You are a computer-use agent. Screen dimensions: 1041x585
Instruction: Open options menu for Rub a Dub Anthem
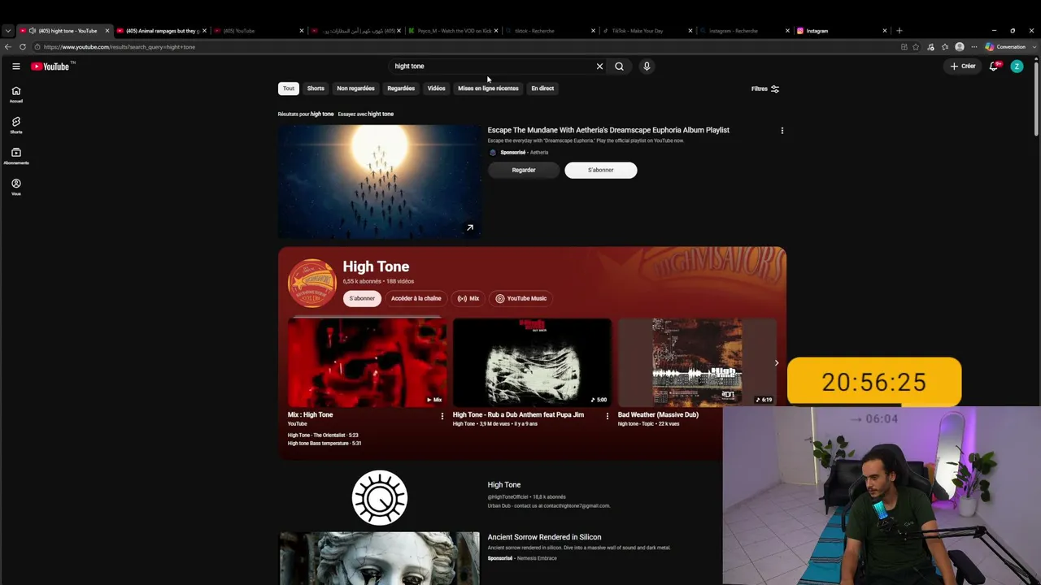[x=608, y=416]
